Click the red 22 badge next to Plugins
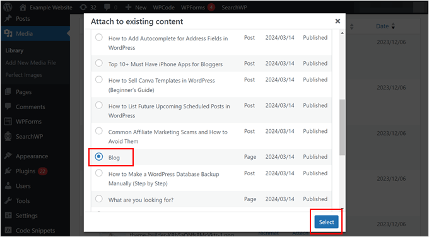Screen dimensions: 429x237 pyautogui.click(x=42, y=171)
